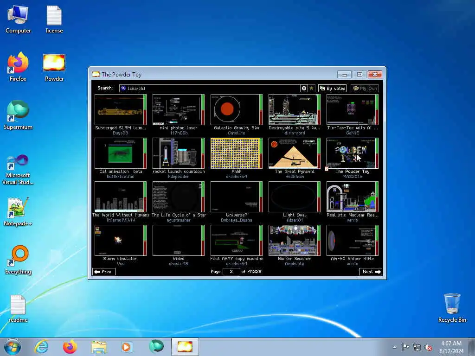This screenshot has height=356, width=475.
Task: Click author name Catelite
Action: 236,133
